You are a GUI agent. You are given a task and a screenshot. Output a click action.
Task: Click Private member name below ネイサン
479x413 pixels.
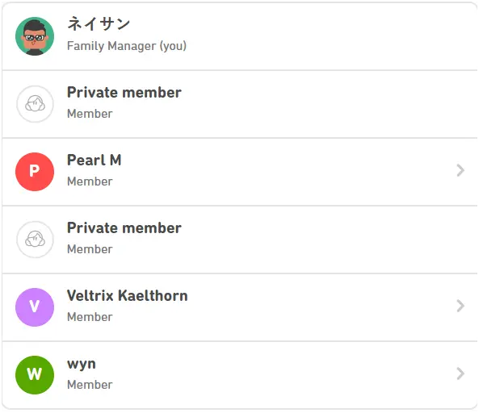click(124, 92)
